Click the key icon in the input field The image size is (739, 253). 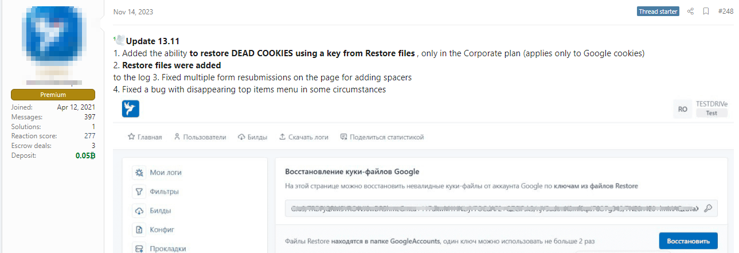[x=708, y=208]
